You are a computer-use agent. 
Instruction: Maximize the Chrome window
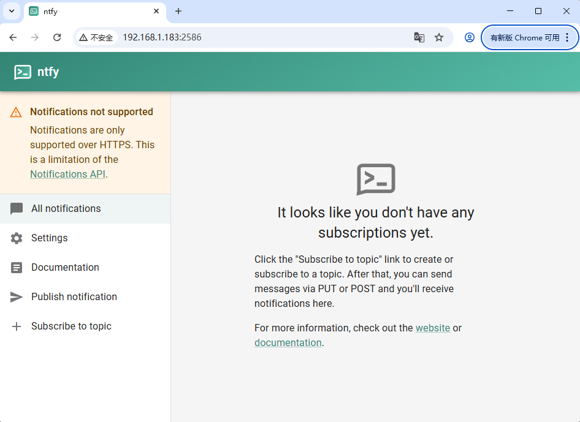pyautogui.click(x=538, y=11)
